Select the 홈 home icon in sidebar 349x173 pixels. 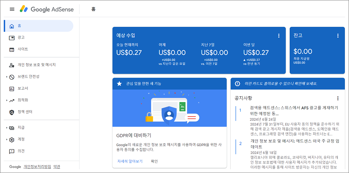pos(12,26)
